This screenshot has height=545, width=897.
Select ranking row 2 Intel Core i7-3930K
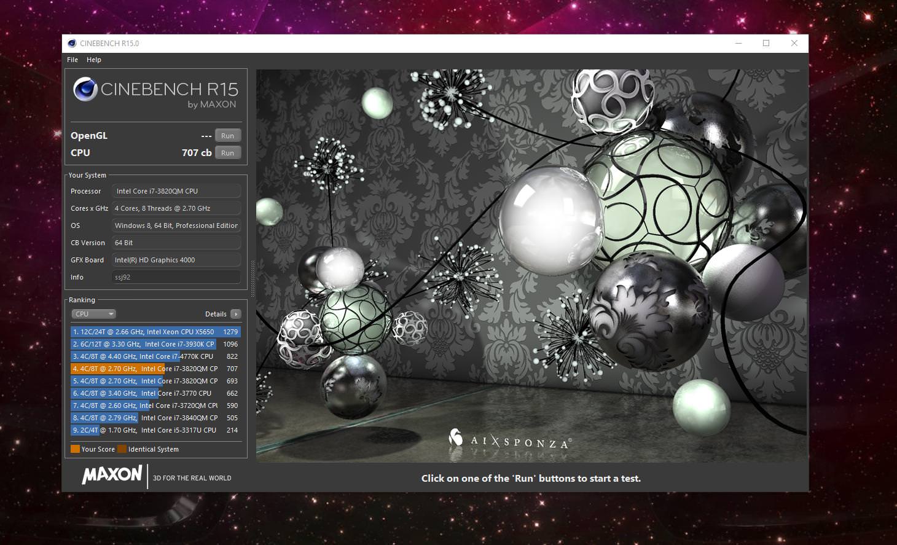tap(155, 344)
